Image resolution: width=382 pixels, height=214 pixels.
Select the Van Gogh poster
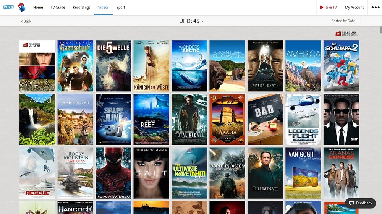(x=303, y=173)
